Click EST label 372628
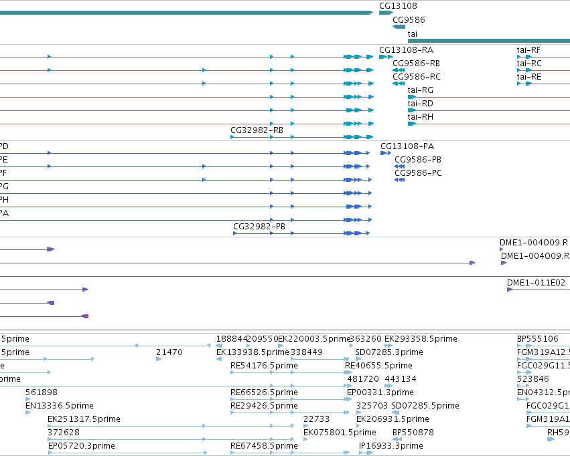 click(64, 433)
